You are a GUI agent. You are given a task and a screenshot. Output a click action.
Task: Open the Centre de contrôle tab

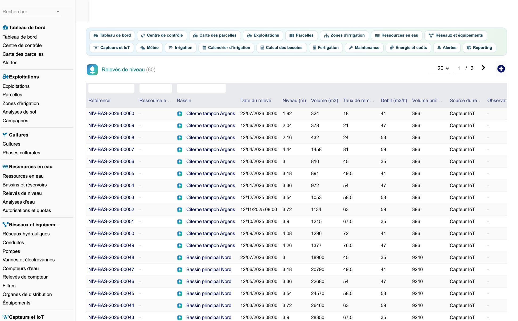(162, 35)
